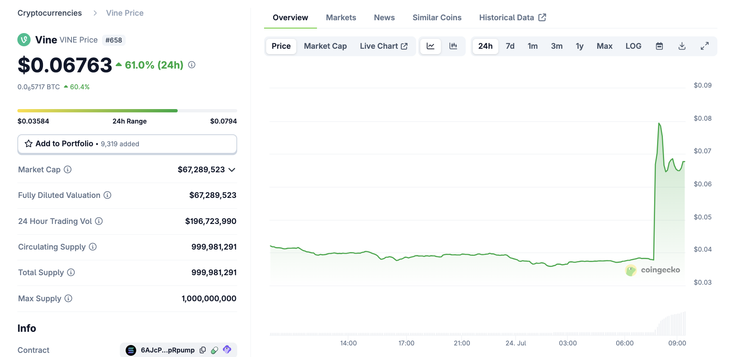Select the 7d time range
This screenshot has width=736, height=357.
pos(510,46)
